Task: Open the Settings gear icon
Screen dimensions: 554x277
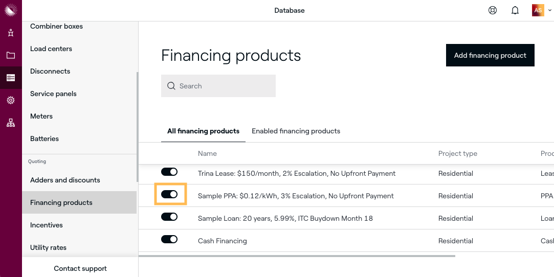Action: coord(11,100)
